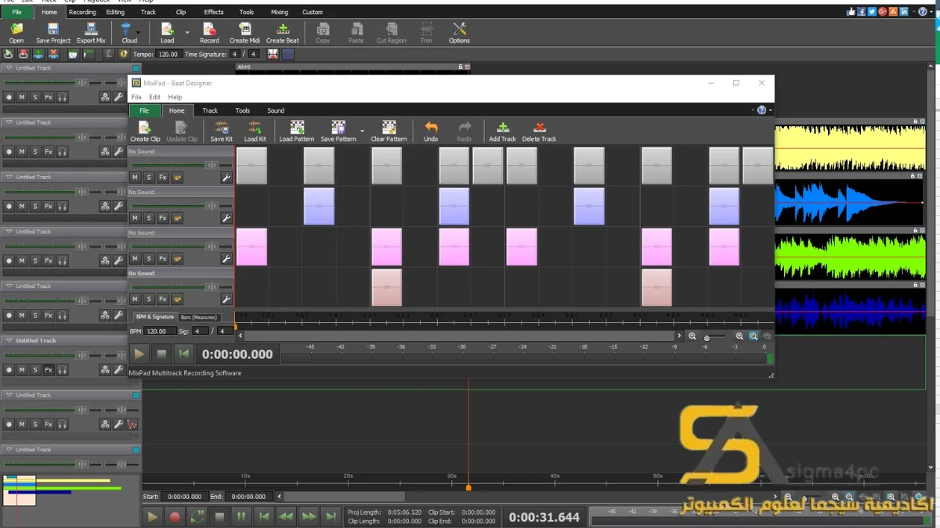Expand the Save Pattern dropdown arrow
The height and width of the screenshot is (528, 940).
click(362, 131)
